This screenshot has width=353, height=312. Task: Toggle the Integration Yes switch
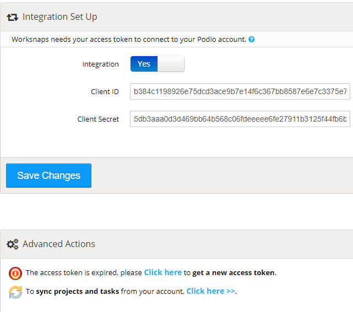[158, 64]
